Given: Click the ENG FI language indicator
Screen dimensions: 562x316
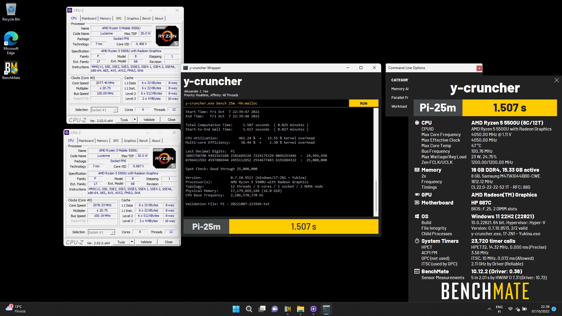Looking at the screenshot, I should click(499, 309).
